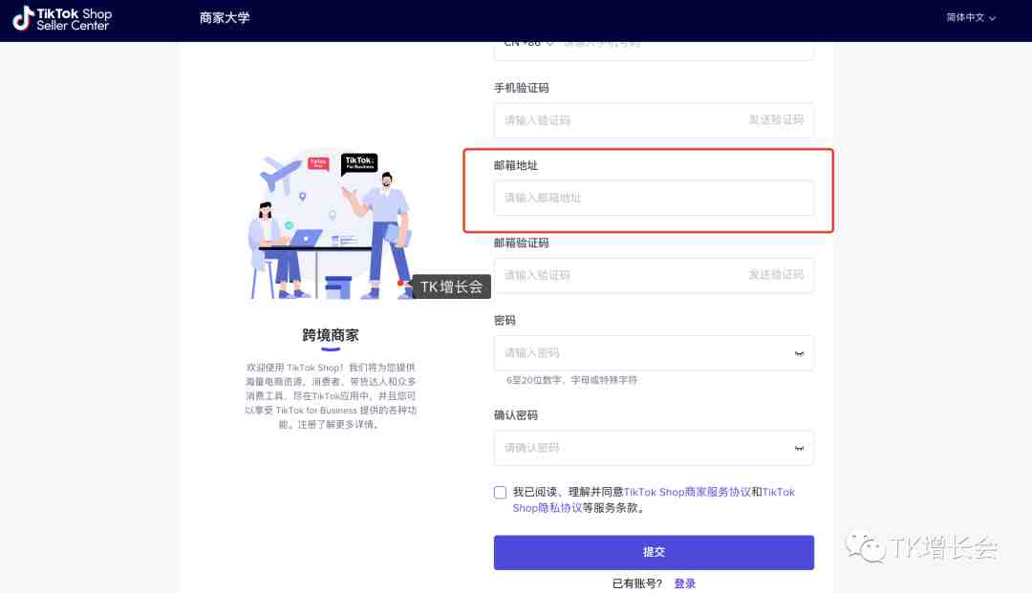
Task: Click the 确认密码 input field
Action: pyautogui.click(x=654, y=448)
